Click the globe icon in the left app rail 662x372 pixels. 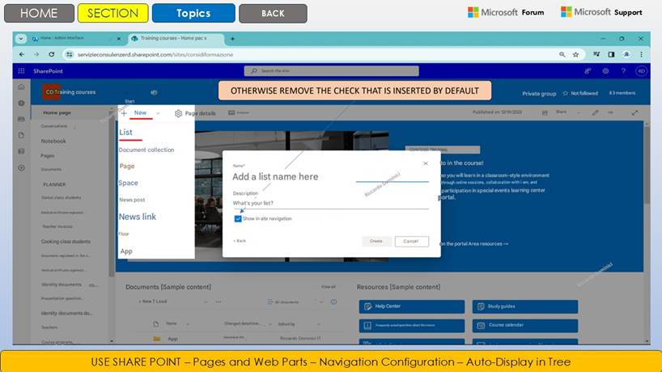coord(21,103)
